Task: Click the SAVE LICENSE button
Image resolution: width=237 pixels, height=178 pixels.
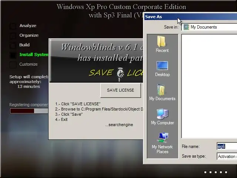Action: (x=120, y=90)
